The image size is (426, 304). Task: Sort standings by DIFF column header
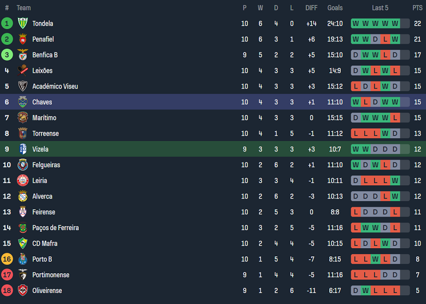click(311, 8)
